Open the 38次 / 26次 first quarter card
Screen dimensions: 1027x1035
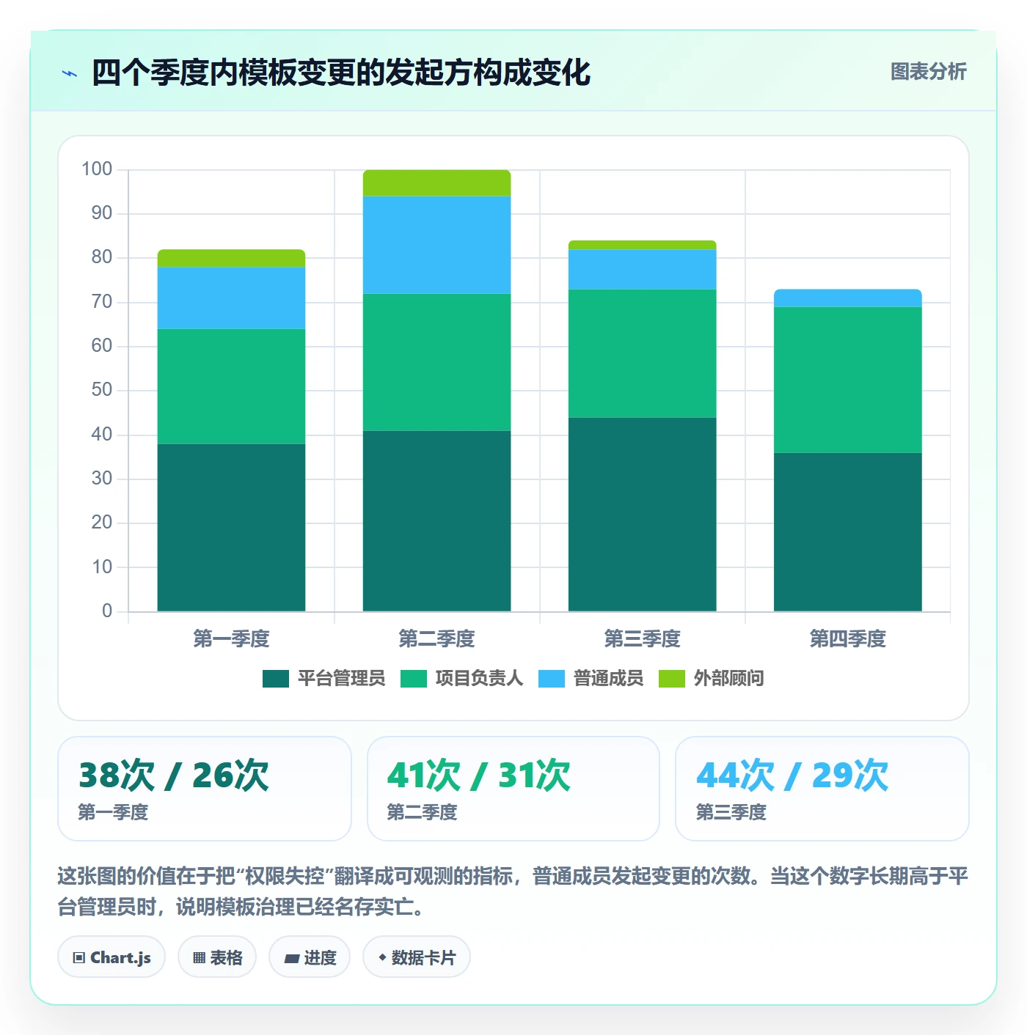[x=205, y=789]
